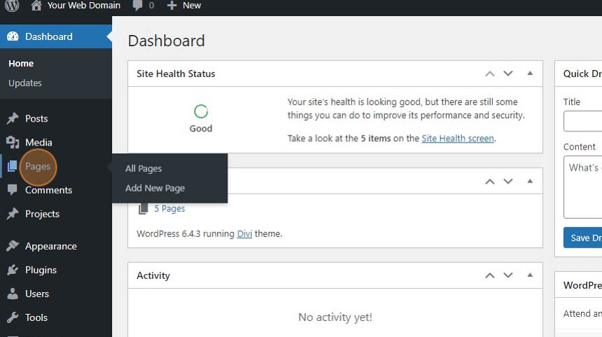Screen dimensions: 602x337
Task: Click the Appearance paintbrush icon
Action: (x=13, y=245)
